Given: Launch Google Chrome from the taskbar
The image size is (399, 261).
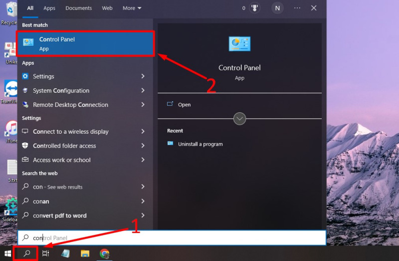Looking at the screenshot, I should [104, 254].
